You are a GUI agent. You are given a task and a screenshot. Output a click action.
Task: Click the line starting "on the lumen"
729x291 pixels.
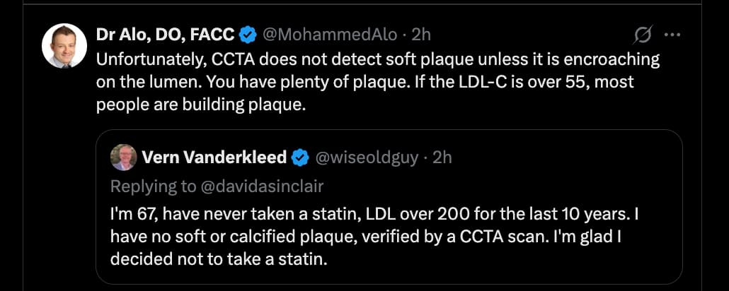(364, 81)
